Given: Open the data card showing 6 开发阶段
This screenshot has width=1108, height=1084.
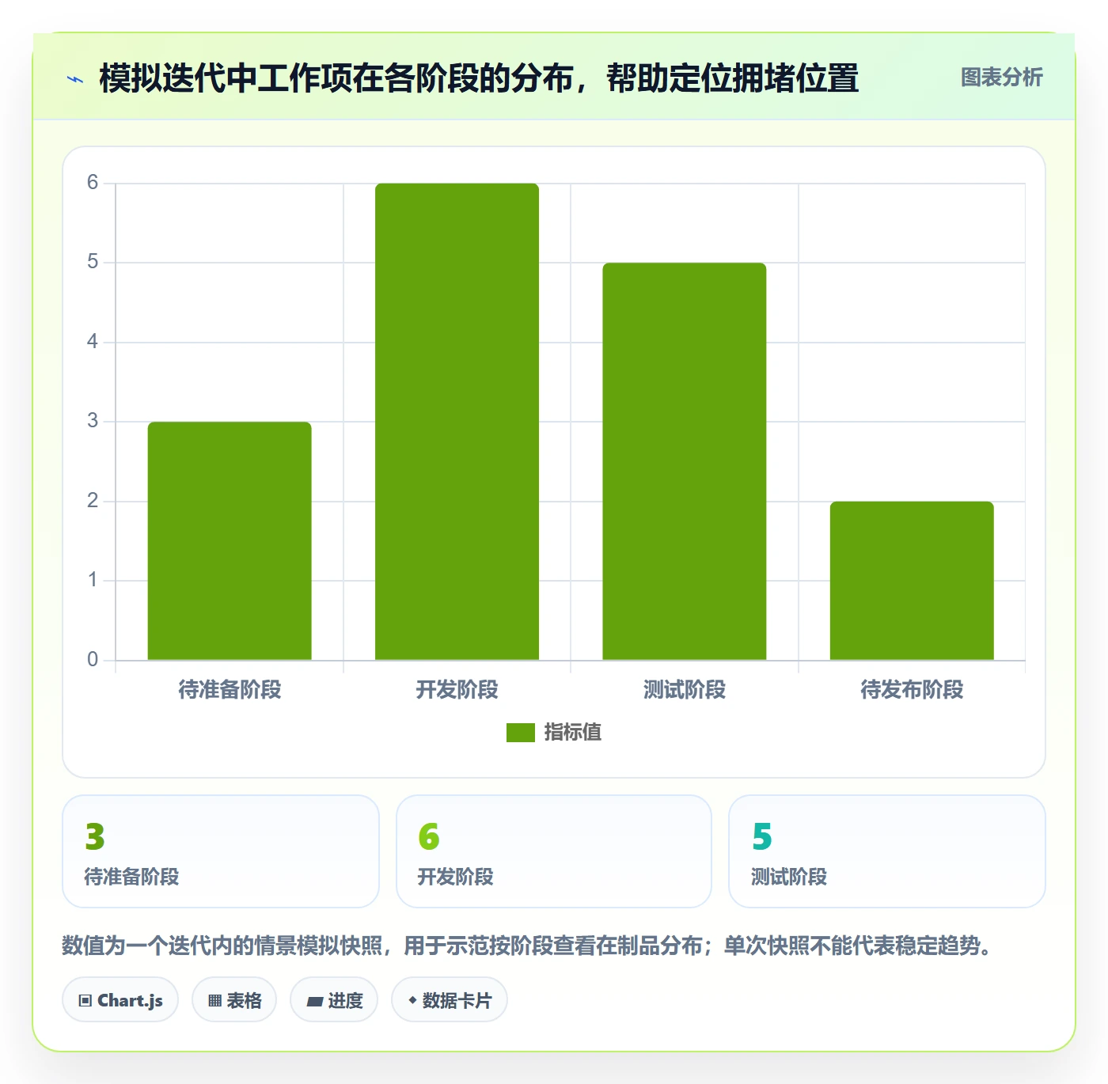Looking at the screenshot, I should tap(554, 851).
